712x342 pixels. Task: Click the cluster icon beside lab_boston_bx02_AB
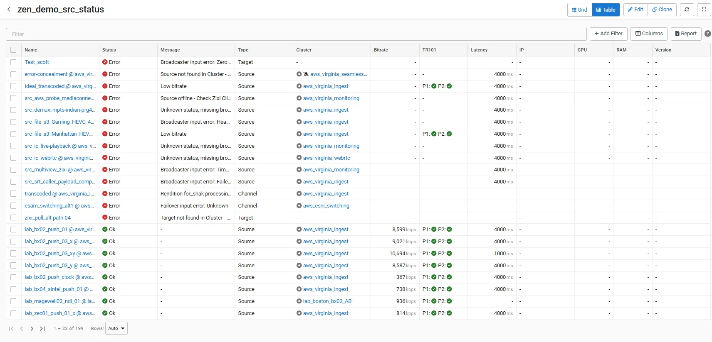coord(299,301)
